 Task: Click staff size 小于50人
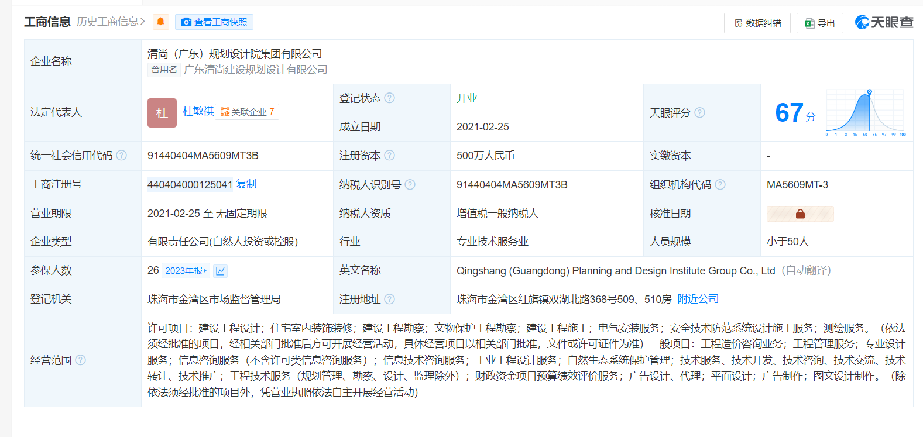[x=788, y=242]
